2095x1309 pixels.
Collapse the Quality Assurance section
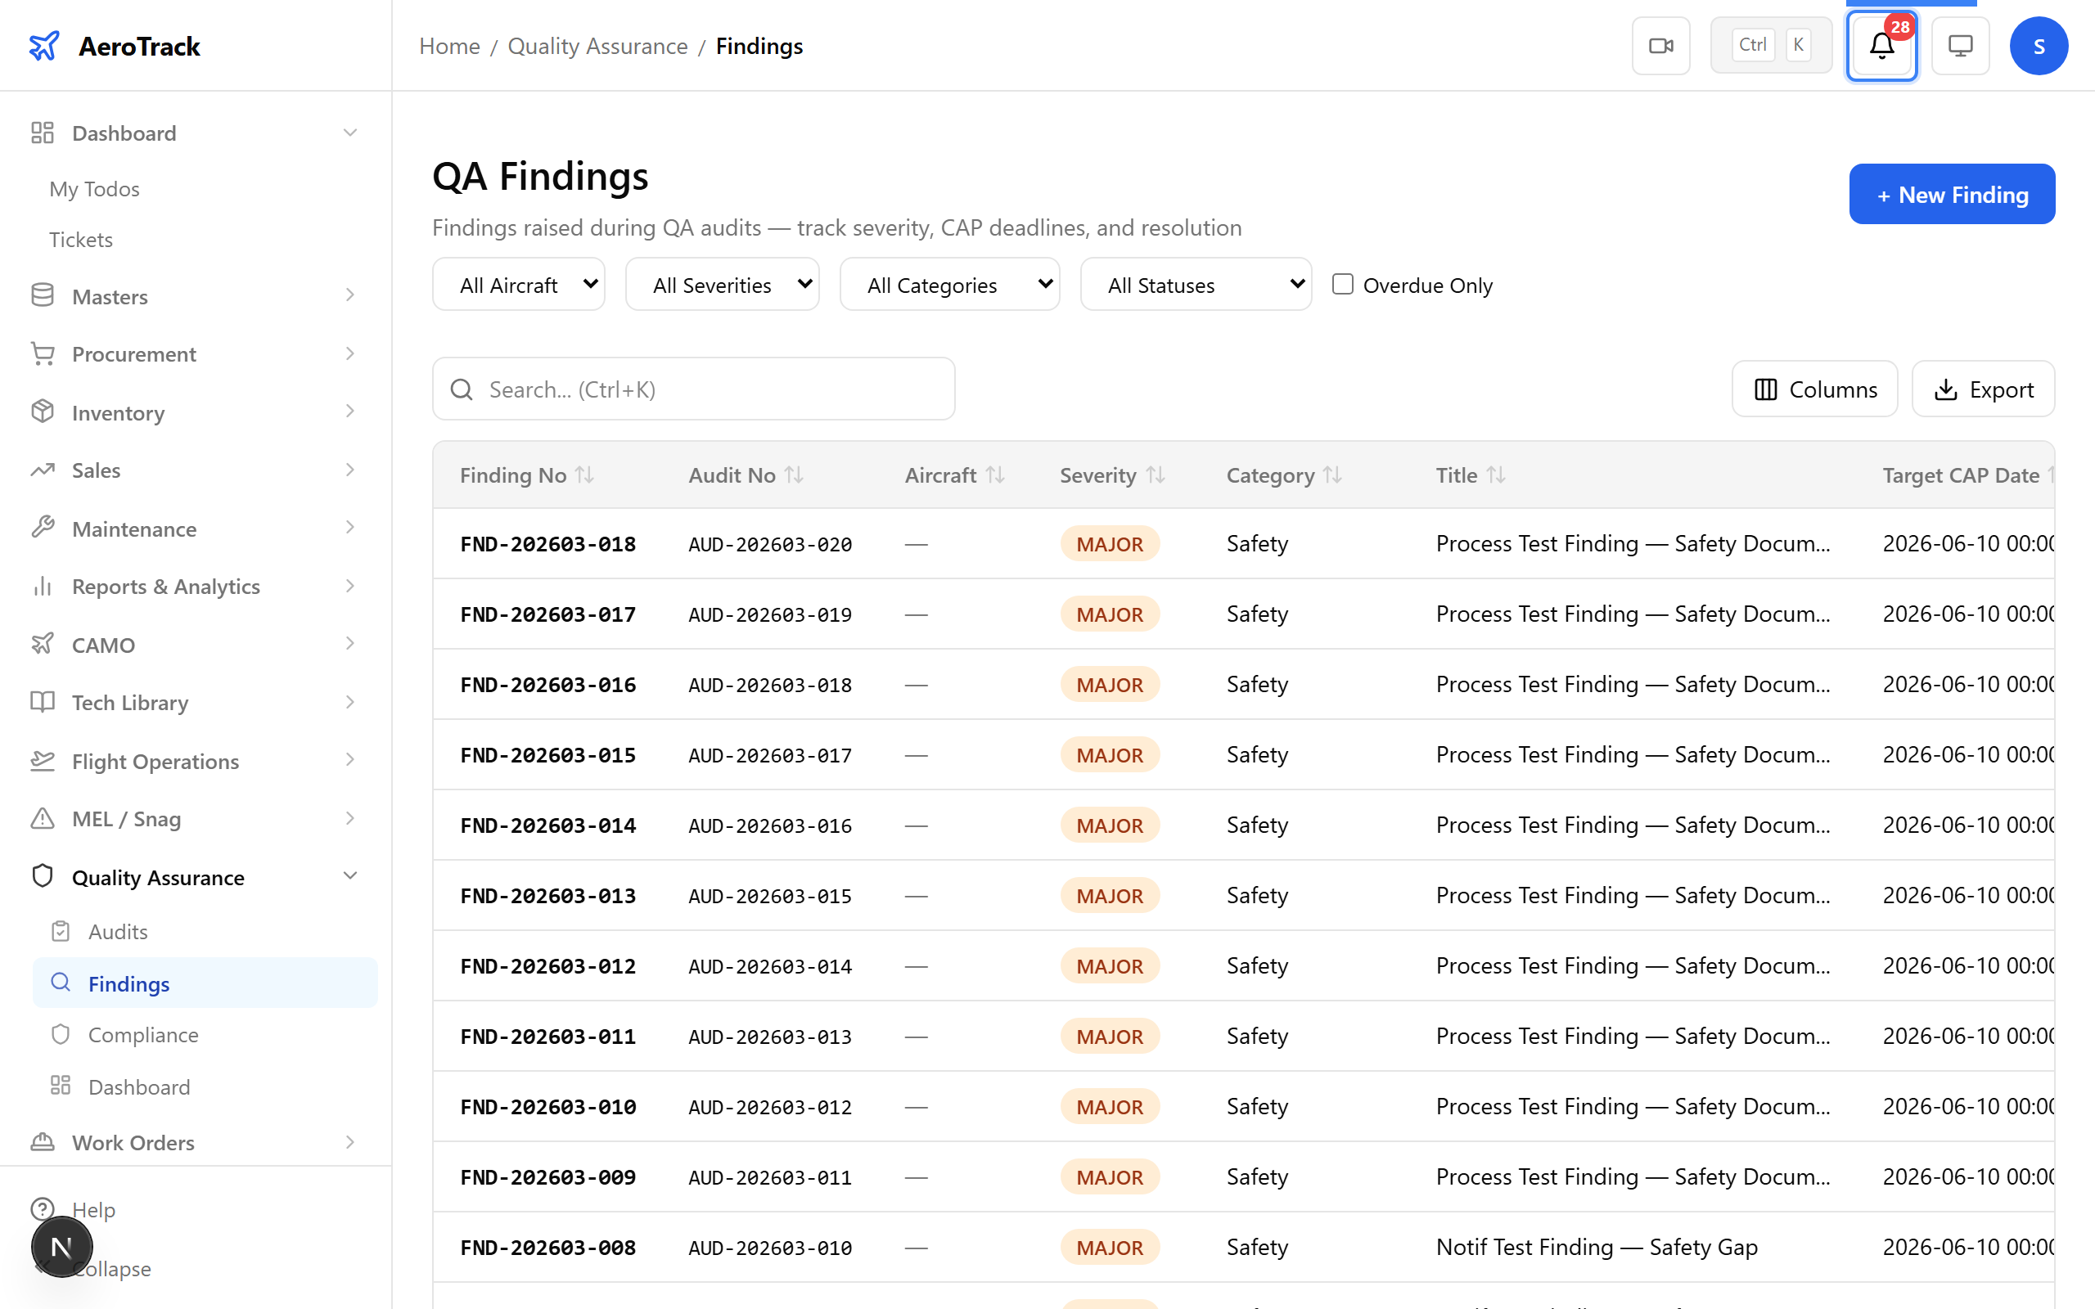point(349,875)
